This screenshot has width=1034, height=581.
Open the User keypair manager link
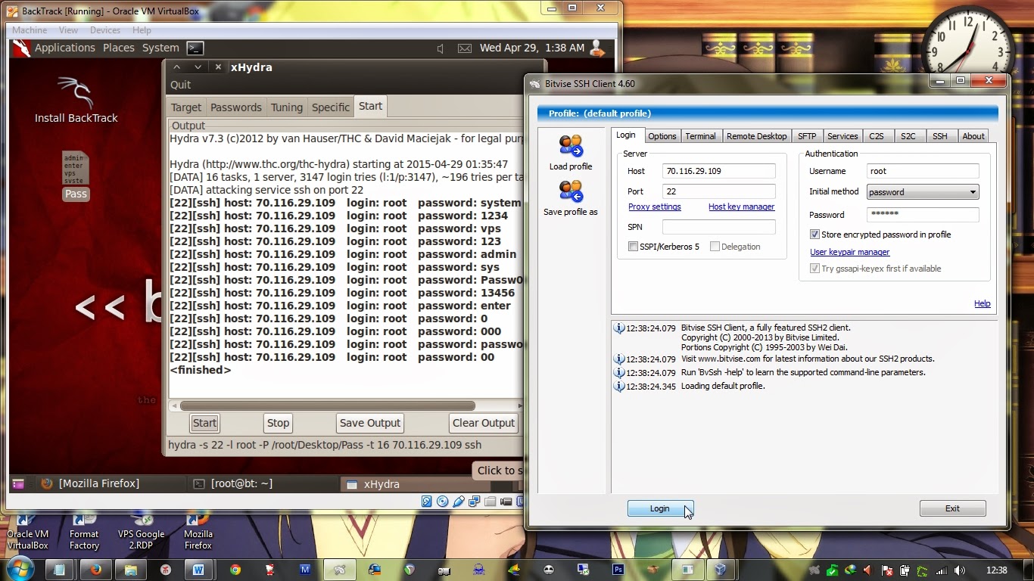[x=849, y=252]
